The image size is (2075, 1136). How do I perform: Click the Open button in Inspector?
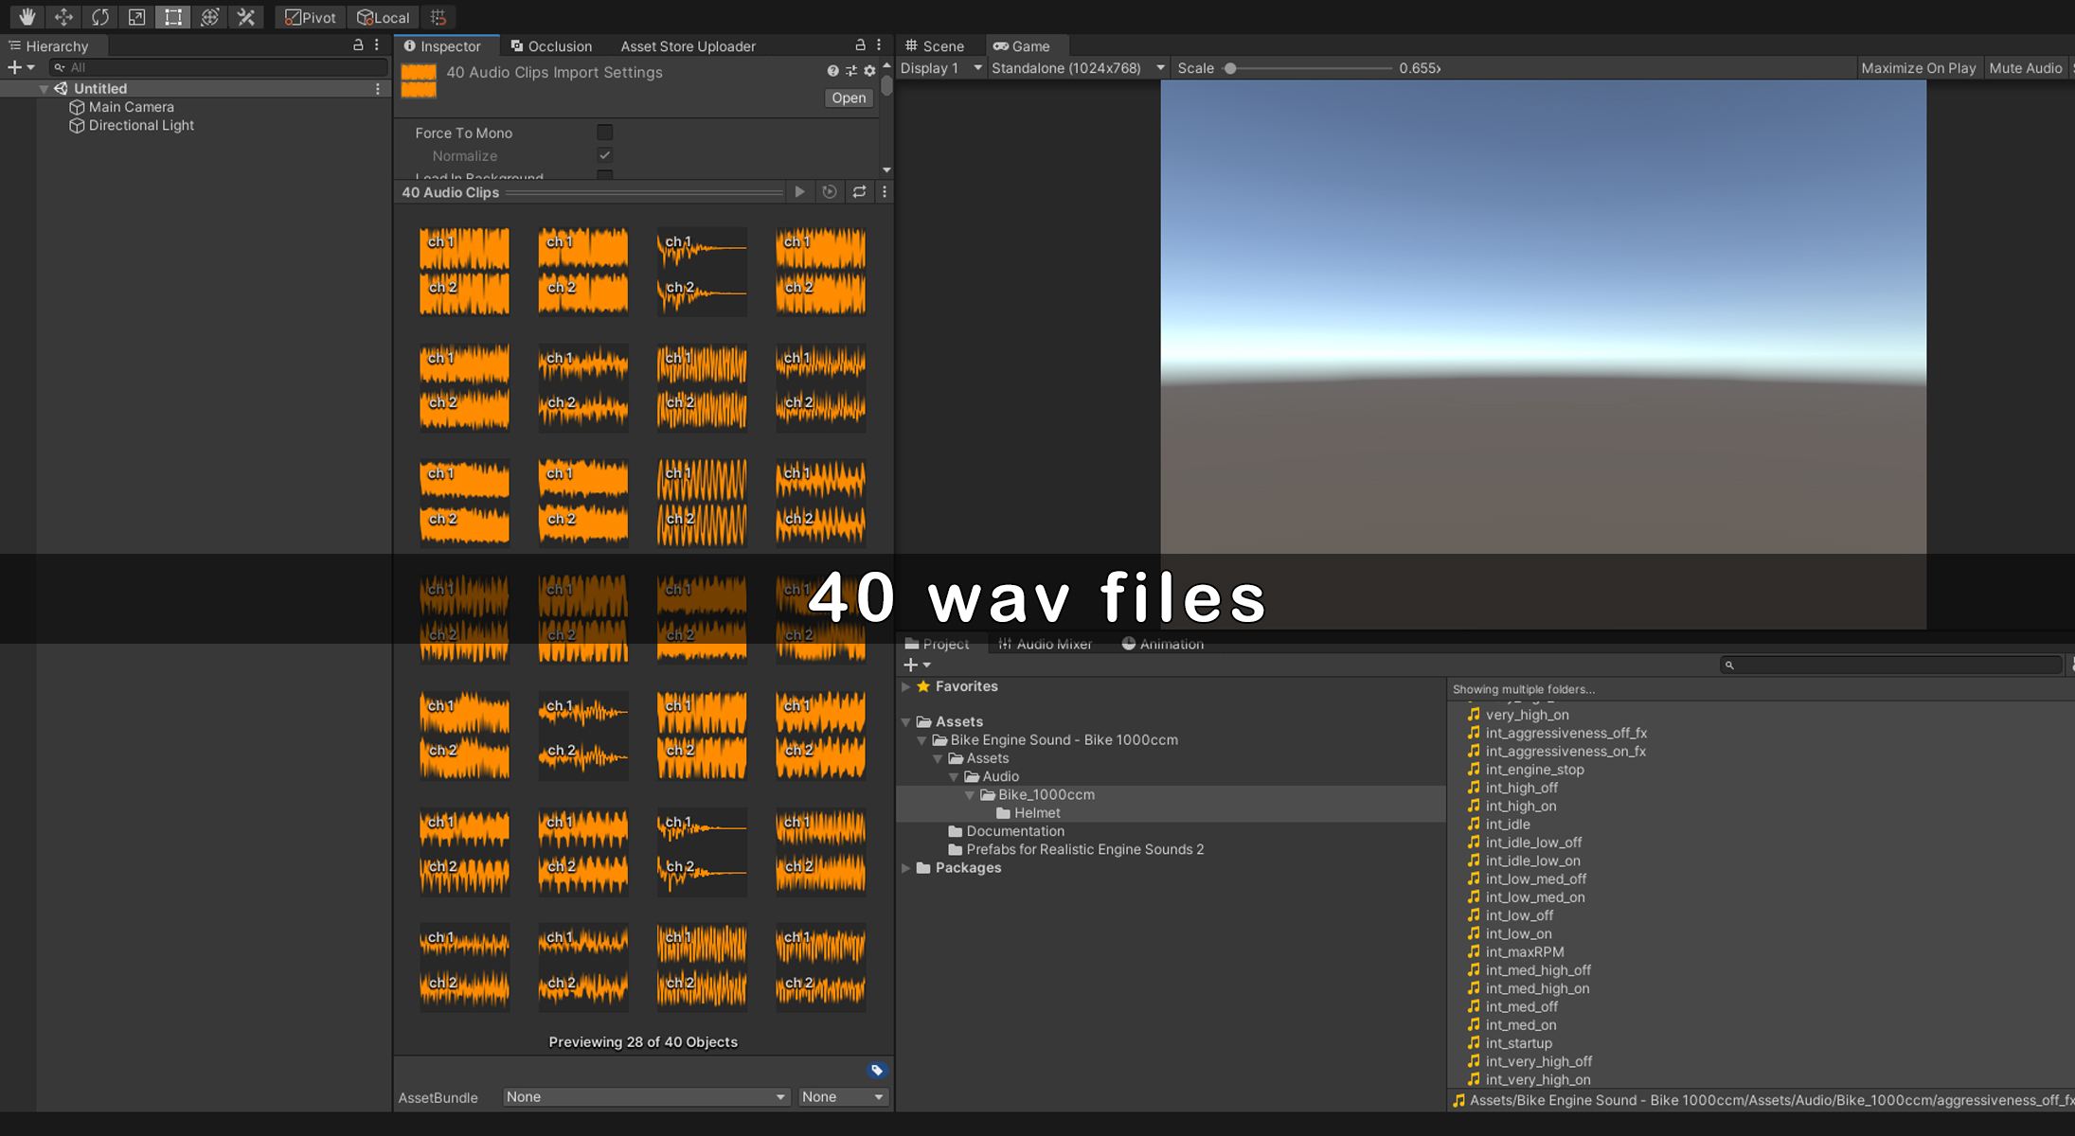point(848,98)
